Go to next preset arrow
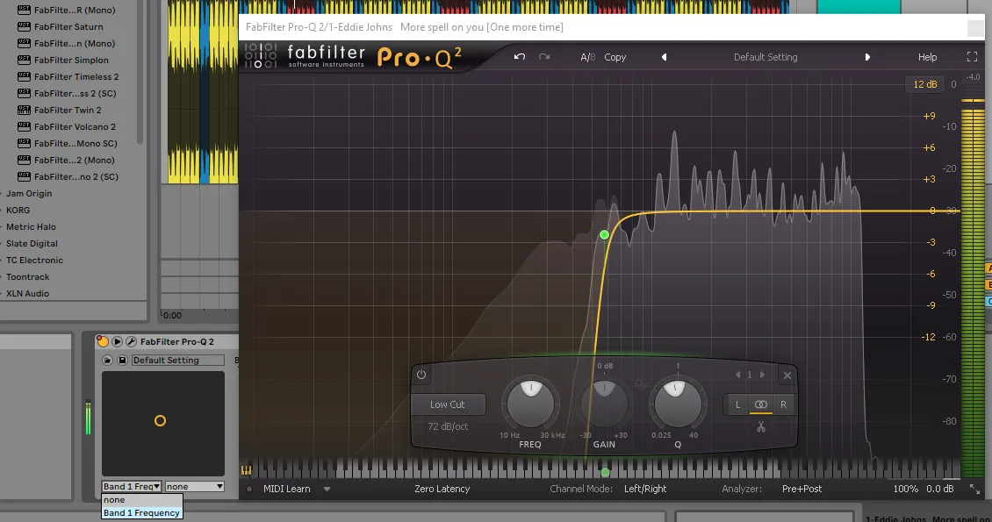992x522 pixels. pyautogui.click(x=867, y=57)
